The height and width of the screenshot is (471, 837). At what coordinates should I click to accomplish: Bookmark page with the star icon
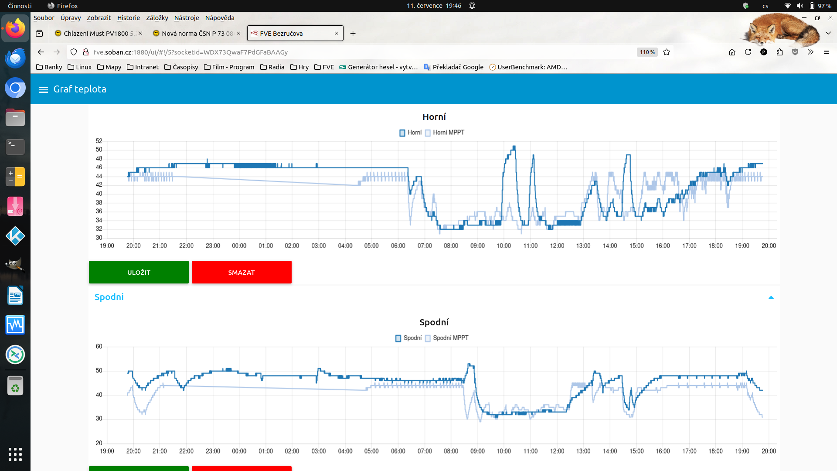coord(667,52)
